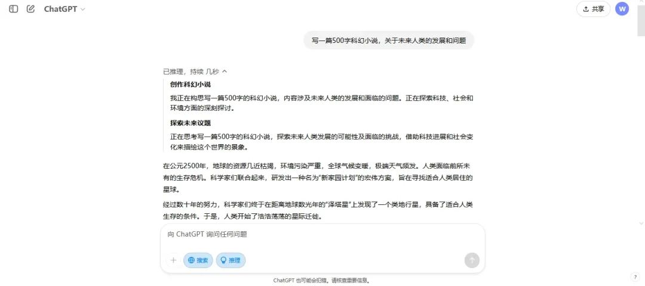Click the plus attachment icon

pos(174,260)
